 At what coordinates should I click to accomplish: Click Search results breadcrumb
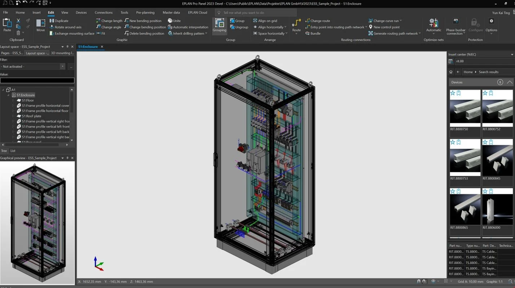(x=489, y=72)
